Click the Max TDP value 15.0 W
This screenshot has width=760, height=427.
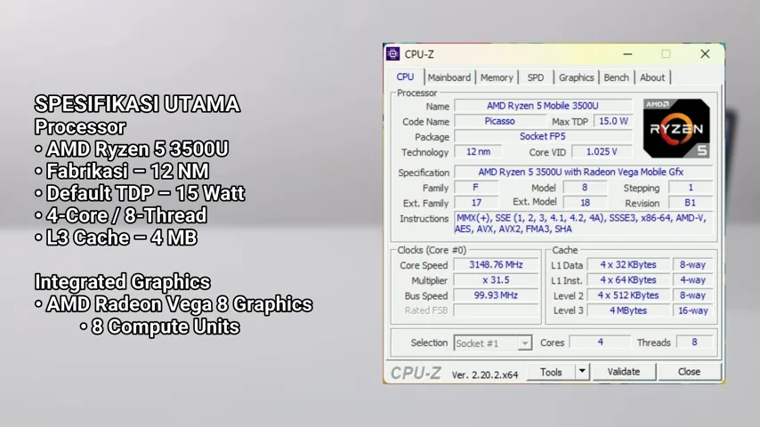tap(614, 121)
